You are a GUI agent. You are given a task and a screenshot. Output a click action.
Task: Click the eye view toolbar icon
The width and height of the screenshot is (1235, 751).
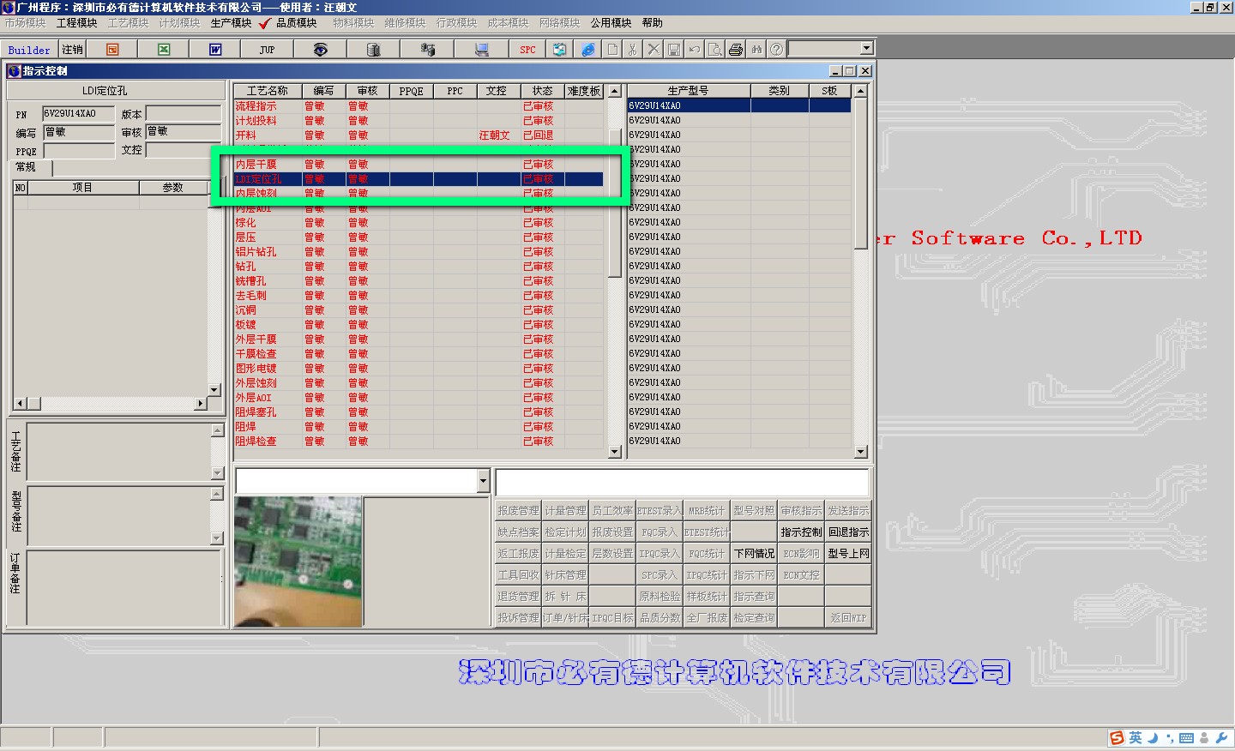coord(320,50)
